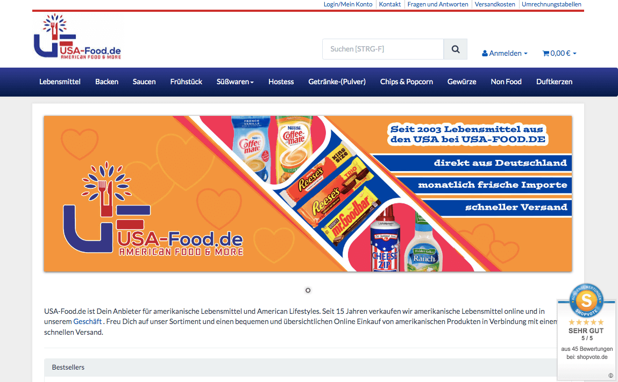
Task: Open the Shopvote rating badge
Action: point(586,332)
